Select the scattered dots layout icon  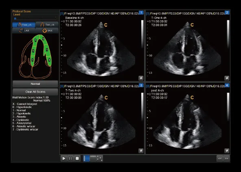click(100, 158)
